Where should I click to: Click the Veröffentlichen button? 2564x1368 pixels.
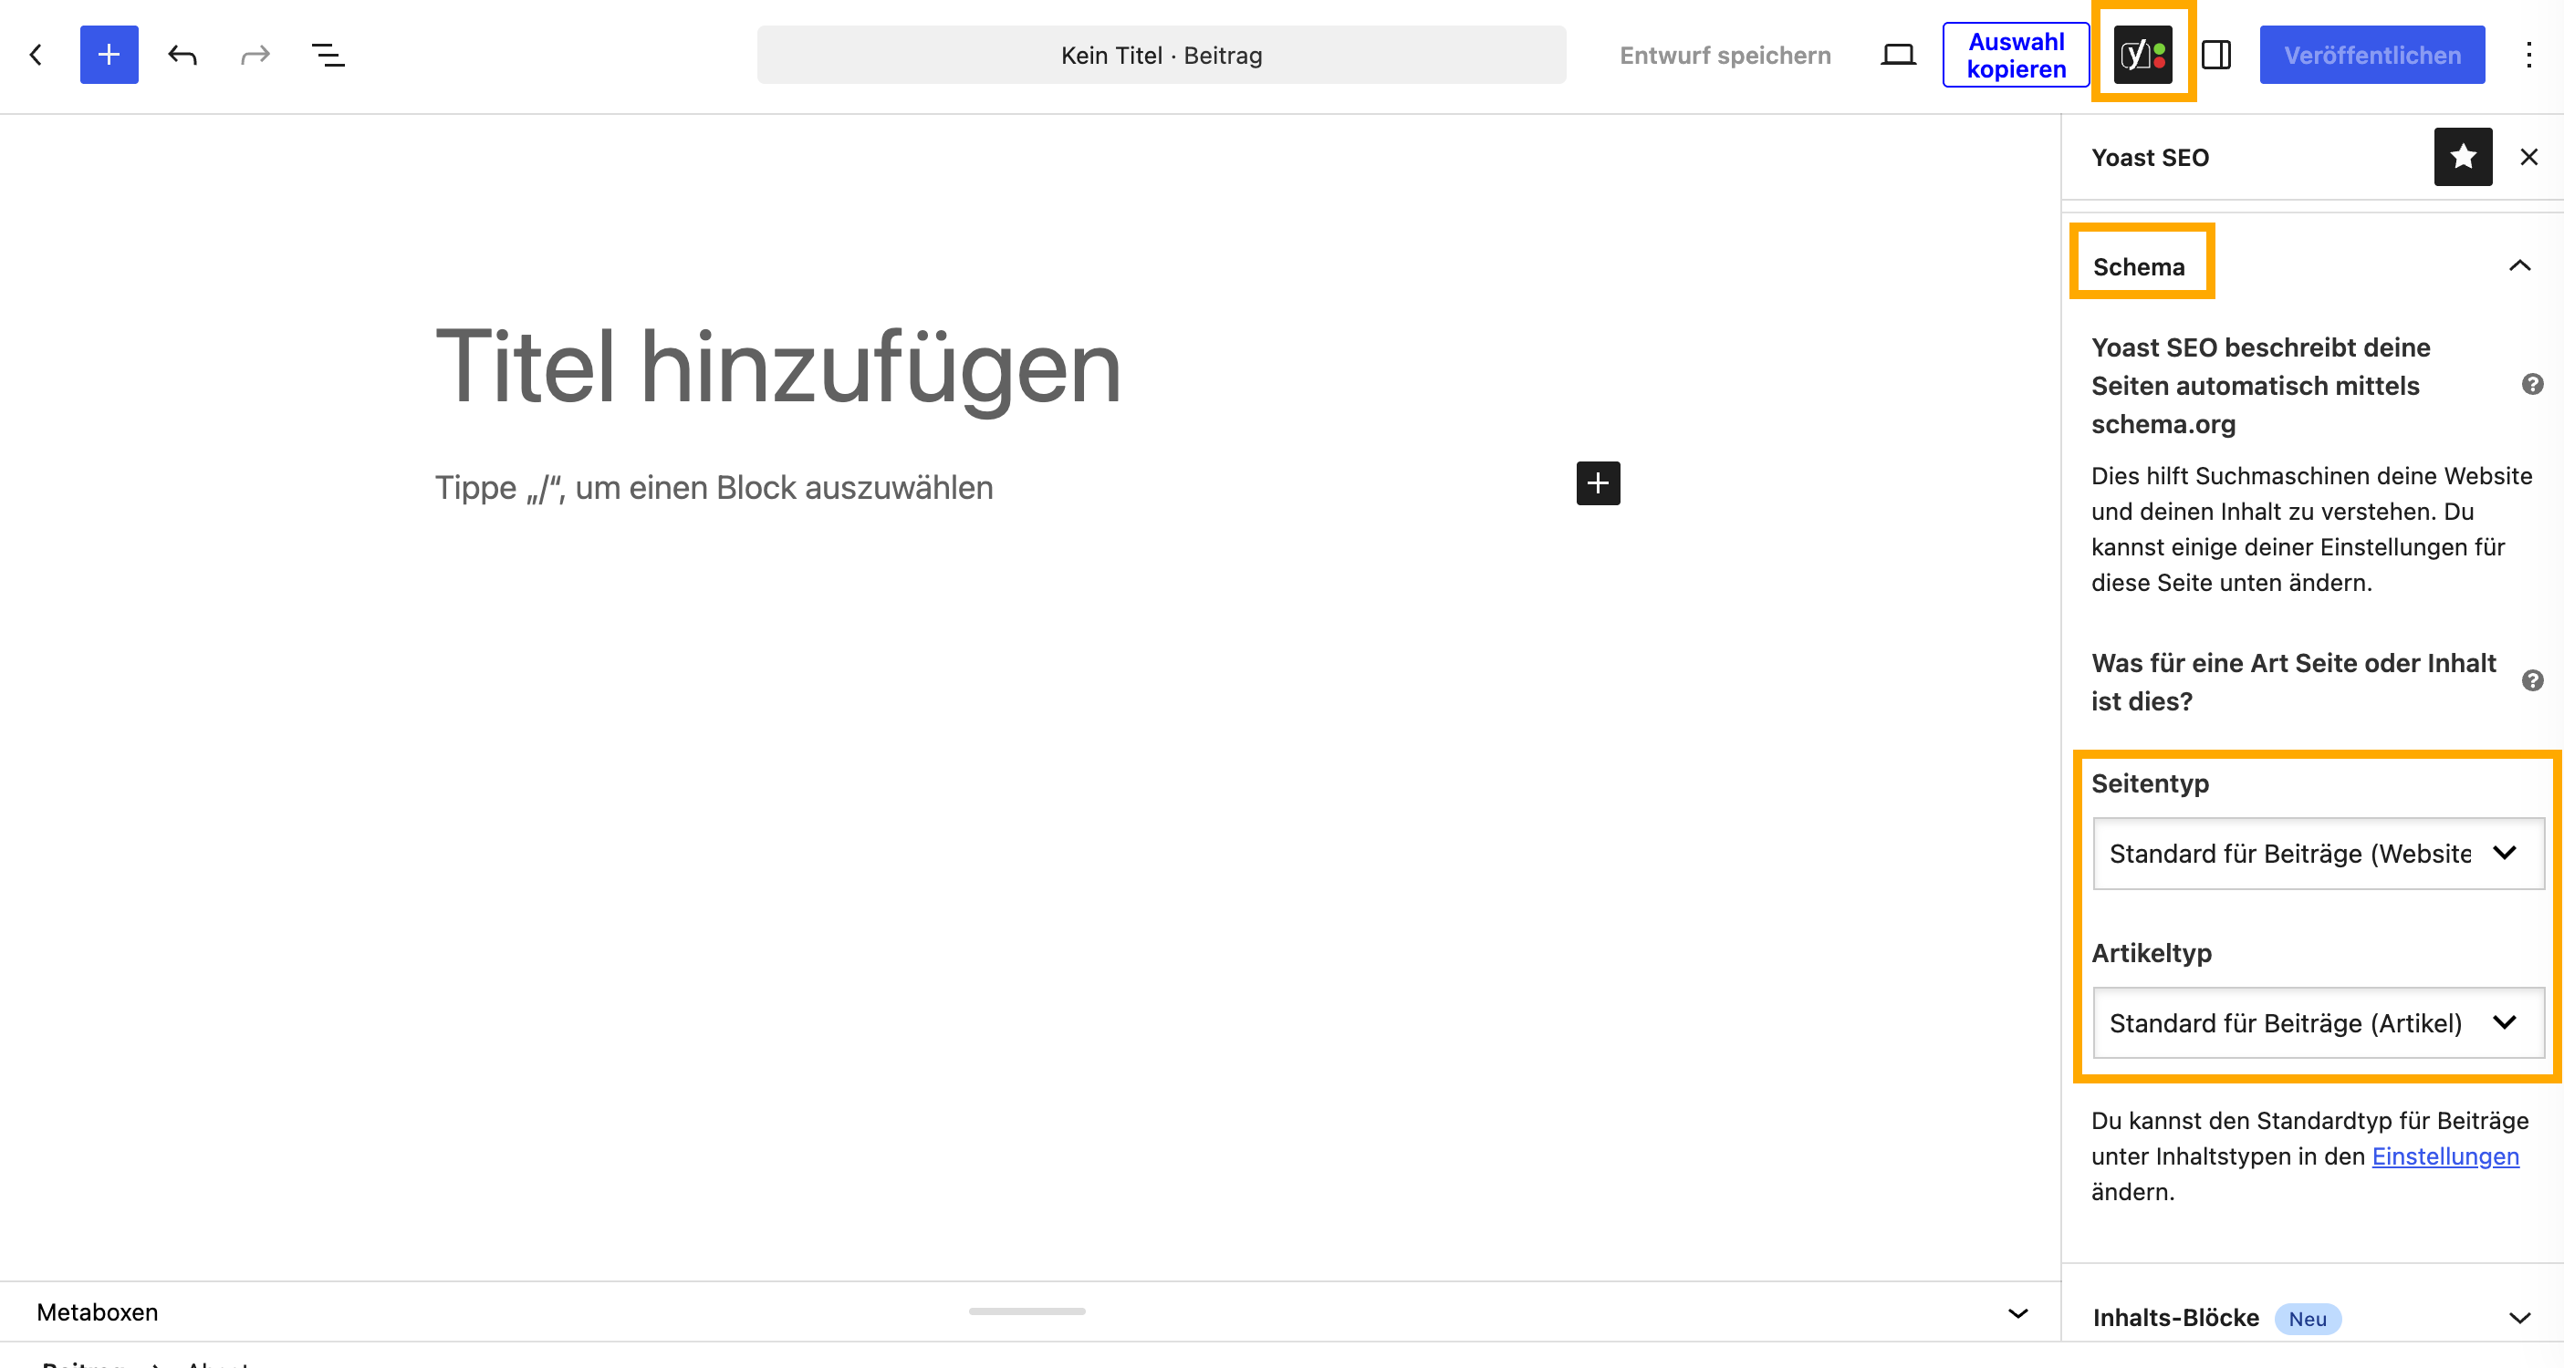tap(2371, 55)
